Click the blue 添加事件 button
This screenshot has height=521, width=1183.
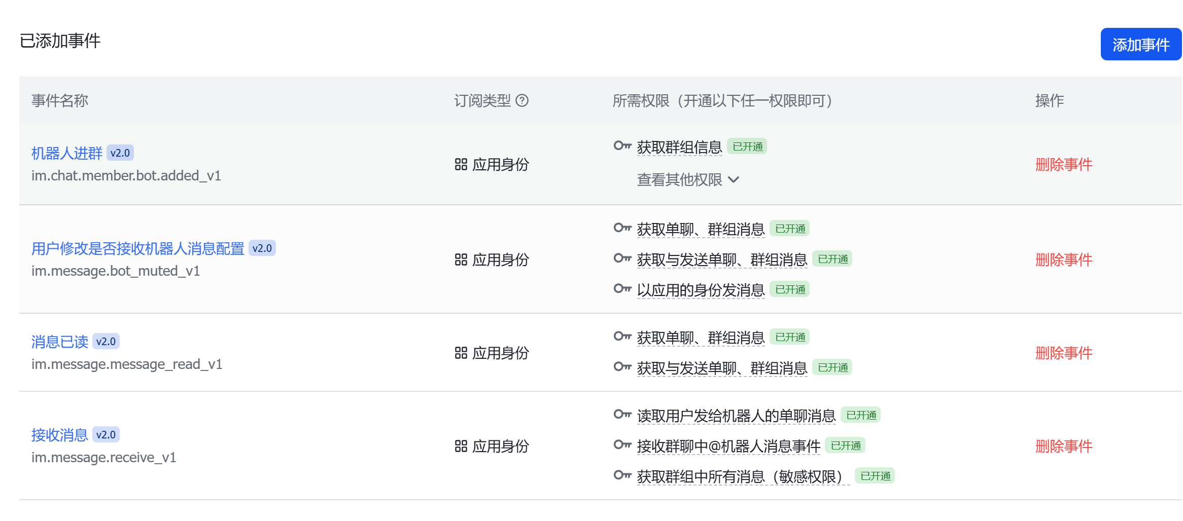1141,45
